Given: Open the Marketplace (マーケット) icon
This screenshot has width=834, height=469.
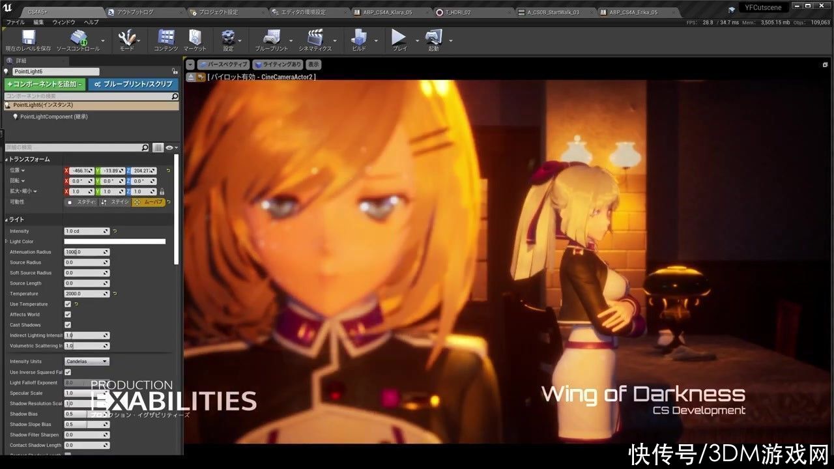Looking at the screenshot, I should 195,37.
